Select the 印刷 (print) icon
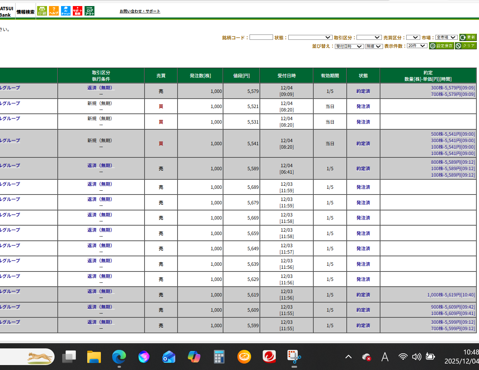 pyautogui.click(x=42, y=11)
